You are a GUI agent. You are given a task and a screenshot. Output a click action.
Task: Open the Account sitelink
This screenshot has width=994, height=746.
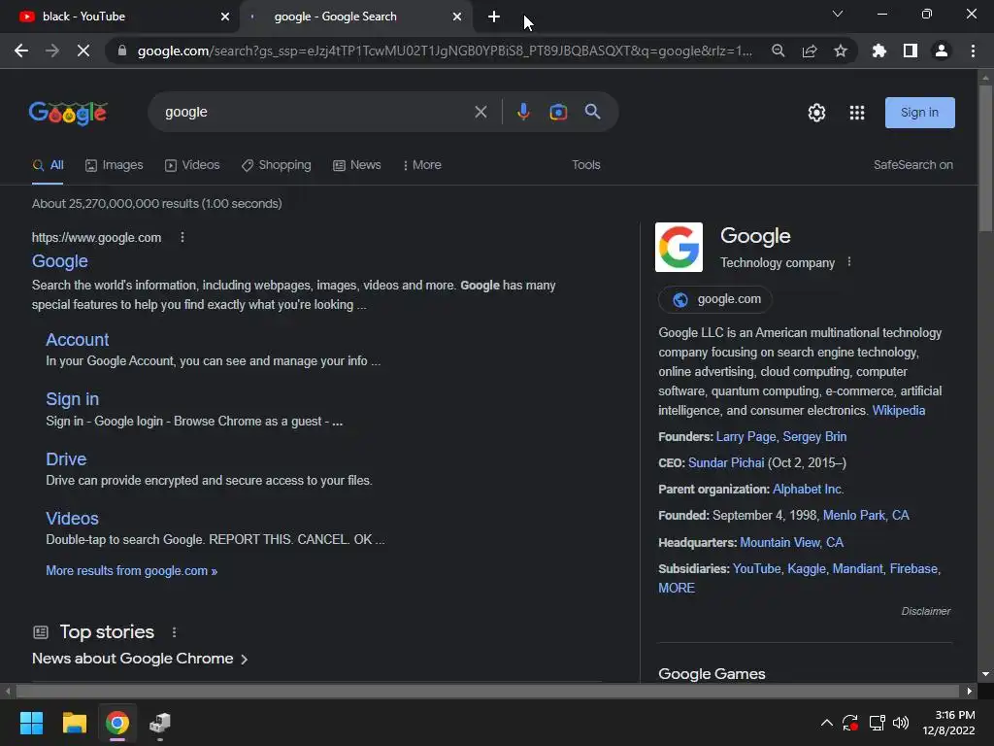(x=78, y=340)
